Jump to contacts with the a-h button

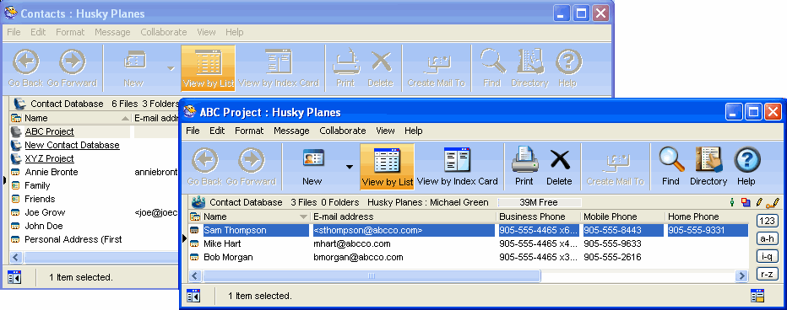767,239
